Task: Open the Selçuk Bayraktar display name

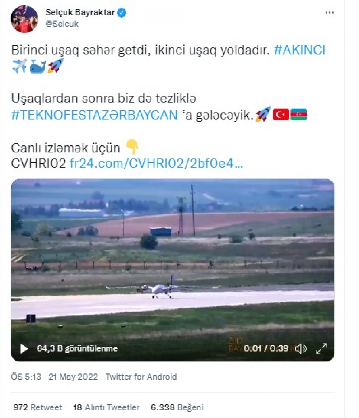Action: point(80,13)
